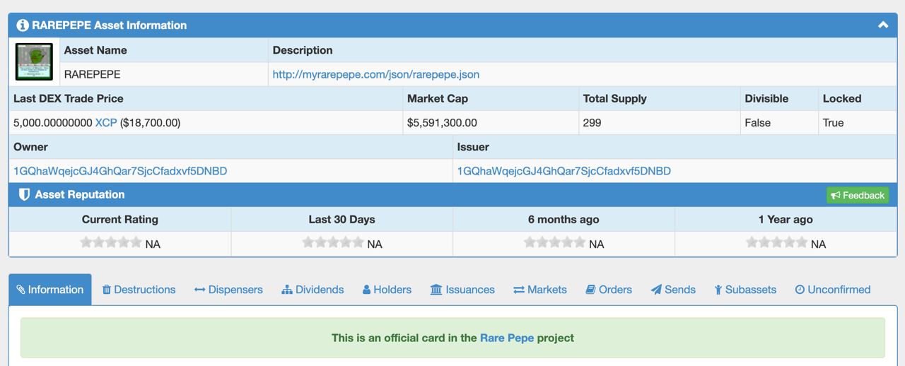Click the Current Rating stars

(111, 242)
